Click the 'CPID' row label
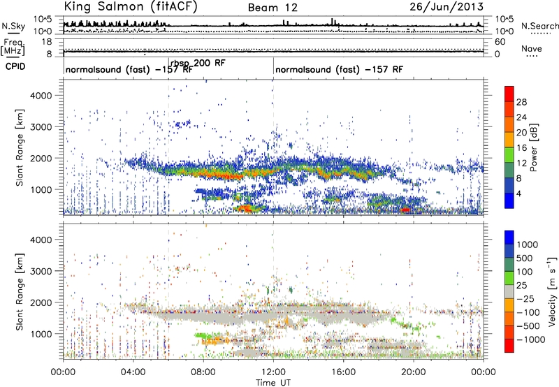This screenshot has height=387, width=559. pos(15,66)
